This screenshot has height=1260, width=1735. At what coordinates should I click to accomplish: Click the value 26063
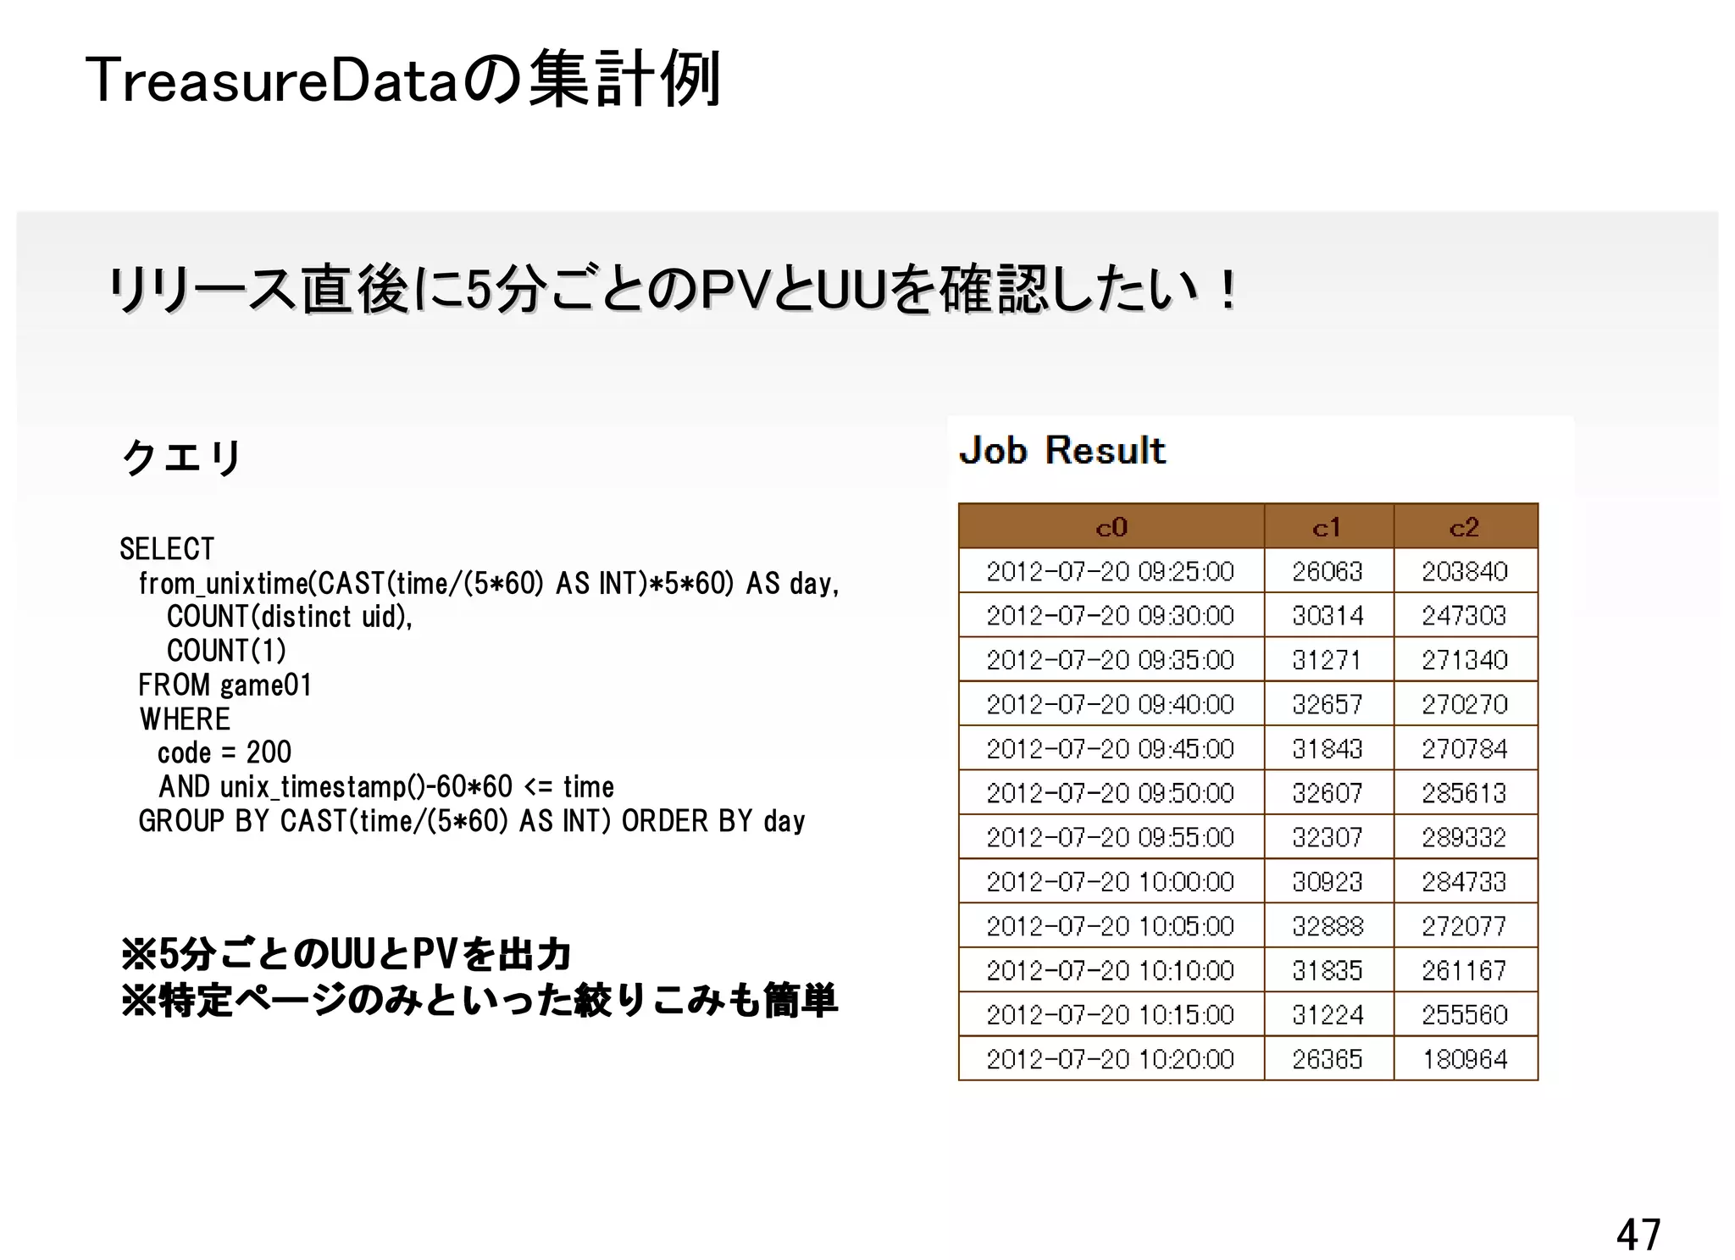click(1328, 571)
